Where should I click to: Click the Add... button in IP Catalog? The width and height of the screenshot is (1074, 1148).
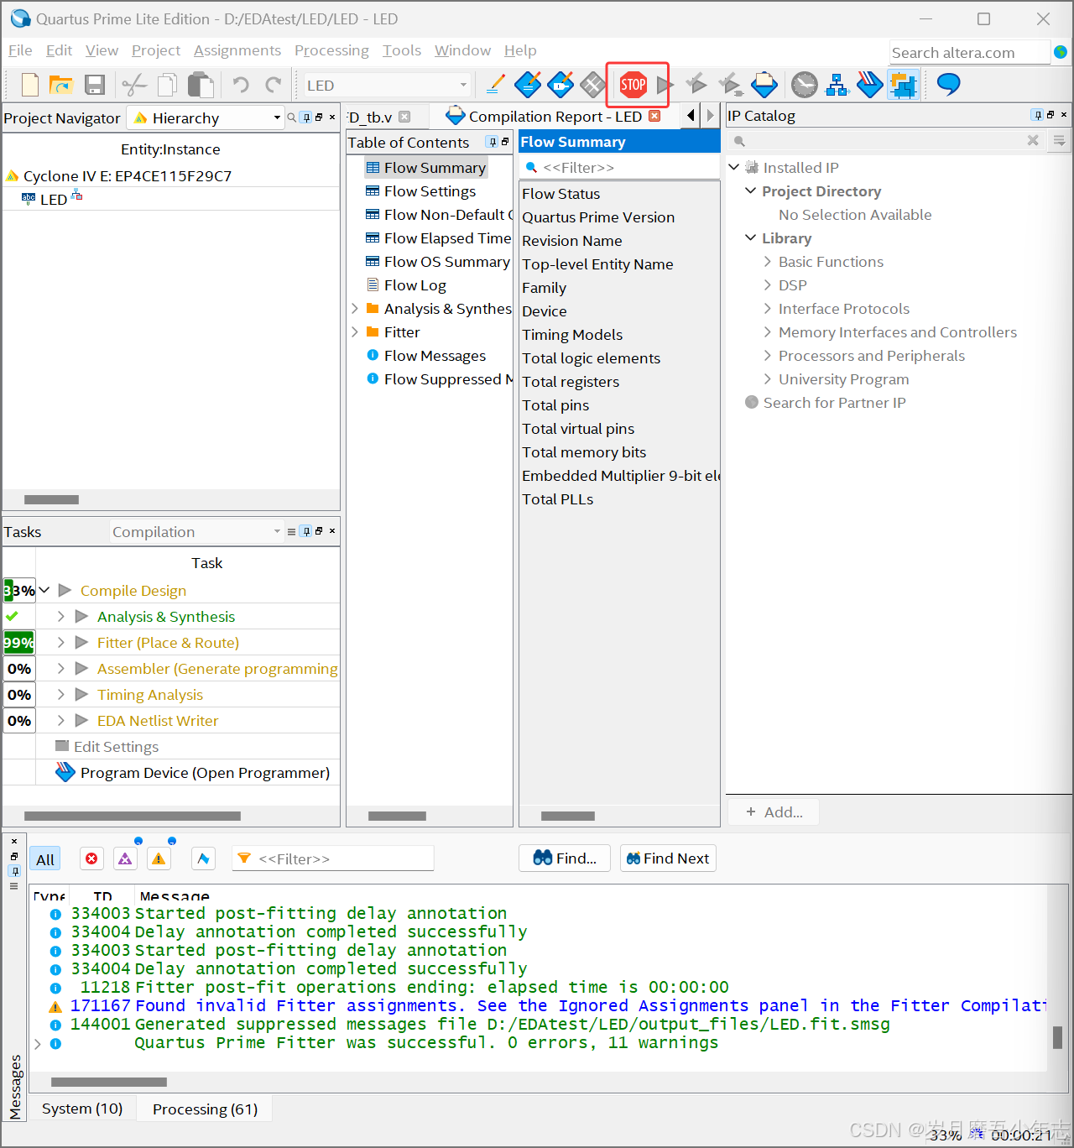point(774,812)
